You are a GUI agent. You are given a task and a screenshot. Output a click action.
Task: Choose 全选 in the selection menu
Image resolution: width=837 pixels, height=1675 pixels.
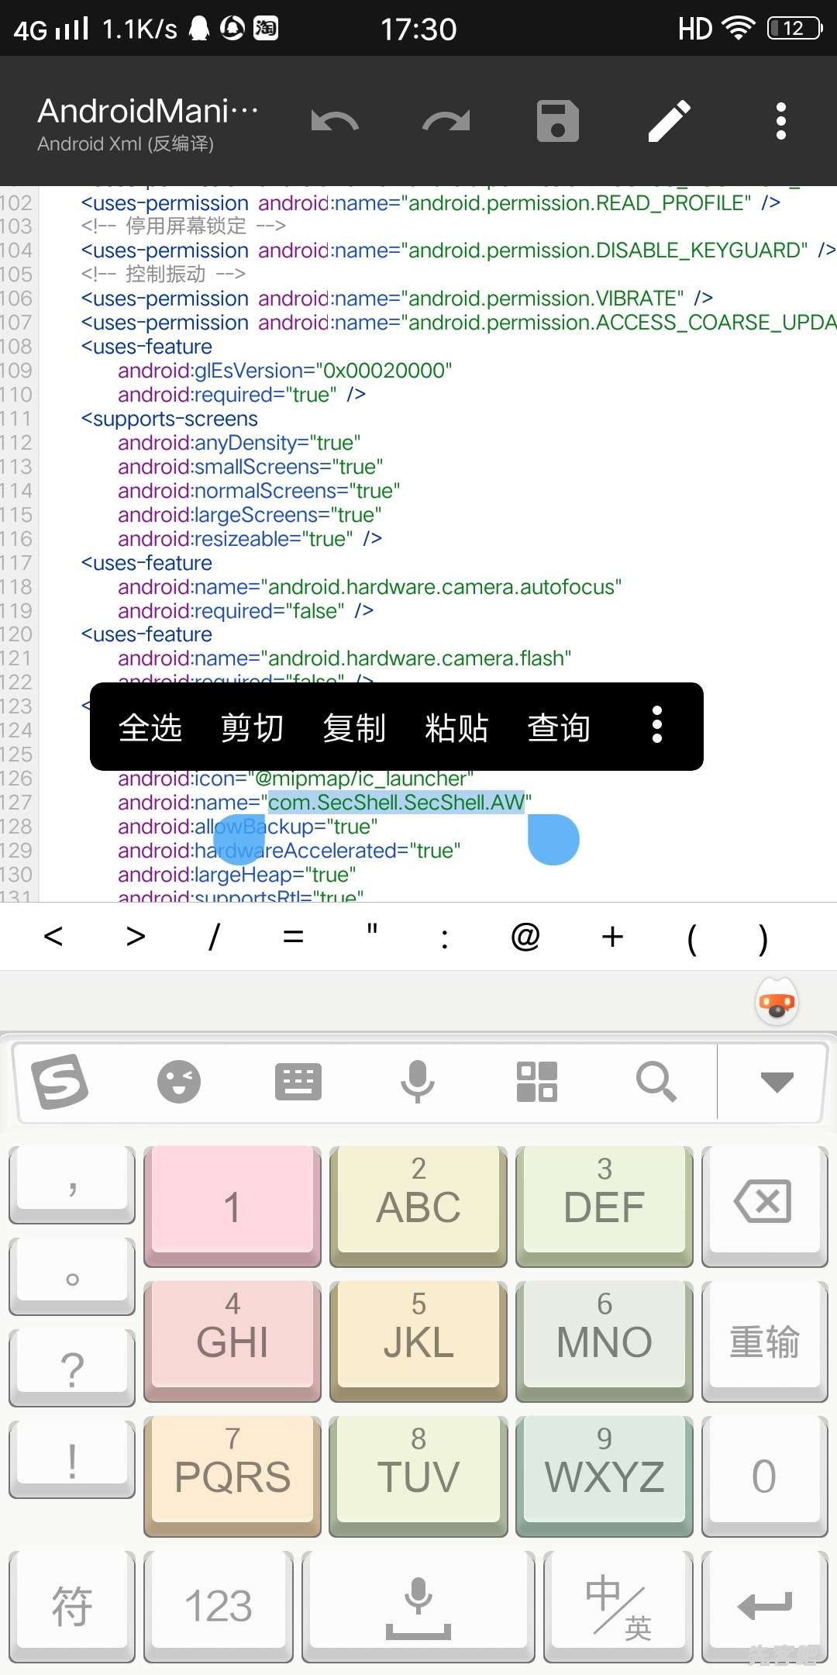coord(150,727)
